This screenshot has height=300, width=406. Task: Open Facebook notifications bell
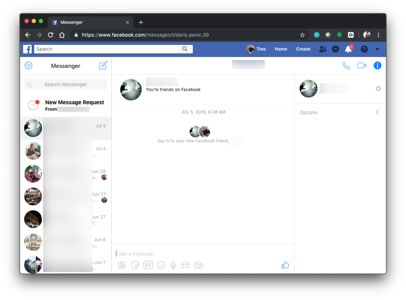coord(348,49)
